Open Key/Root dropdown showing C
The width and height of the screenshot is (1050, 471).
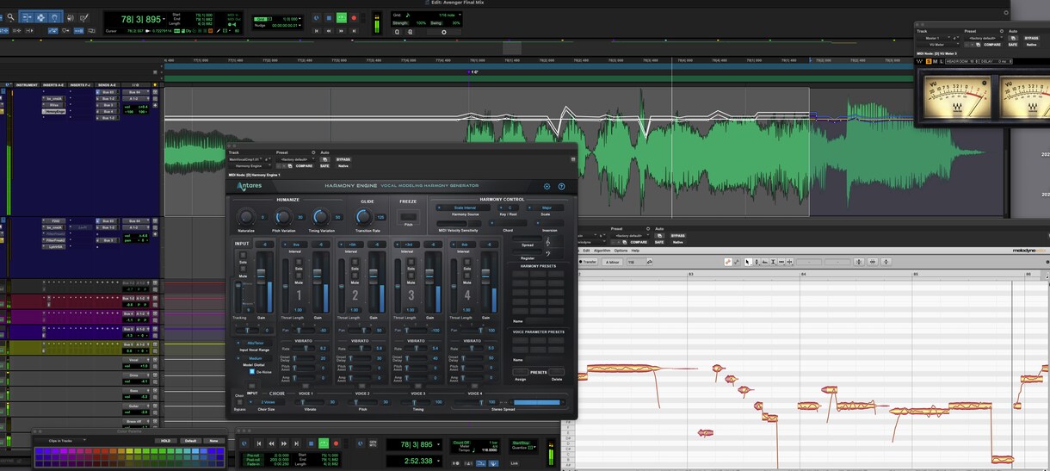coord(508,208)
